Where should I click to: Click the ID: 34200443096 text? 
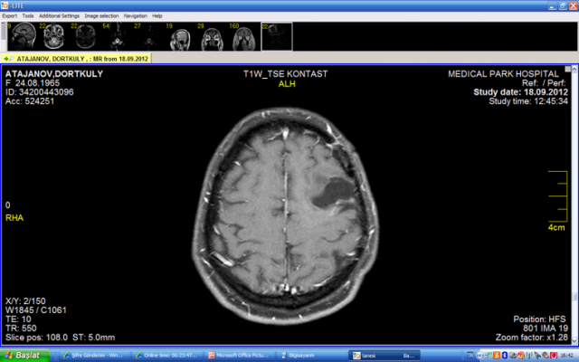[39, 92]
